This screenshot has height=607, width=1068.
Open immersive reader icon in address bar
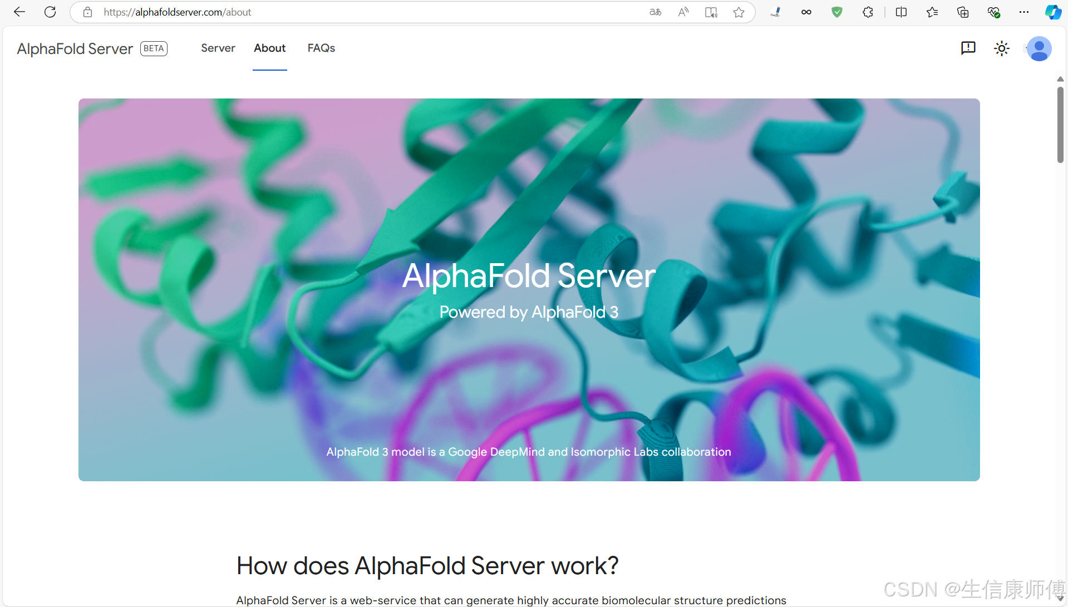711,12
